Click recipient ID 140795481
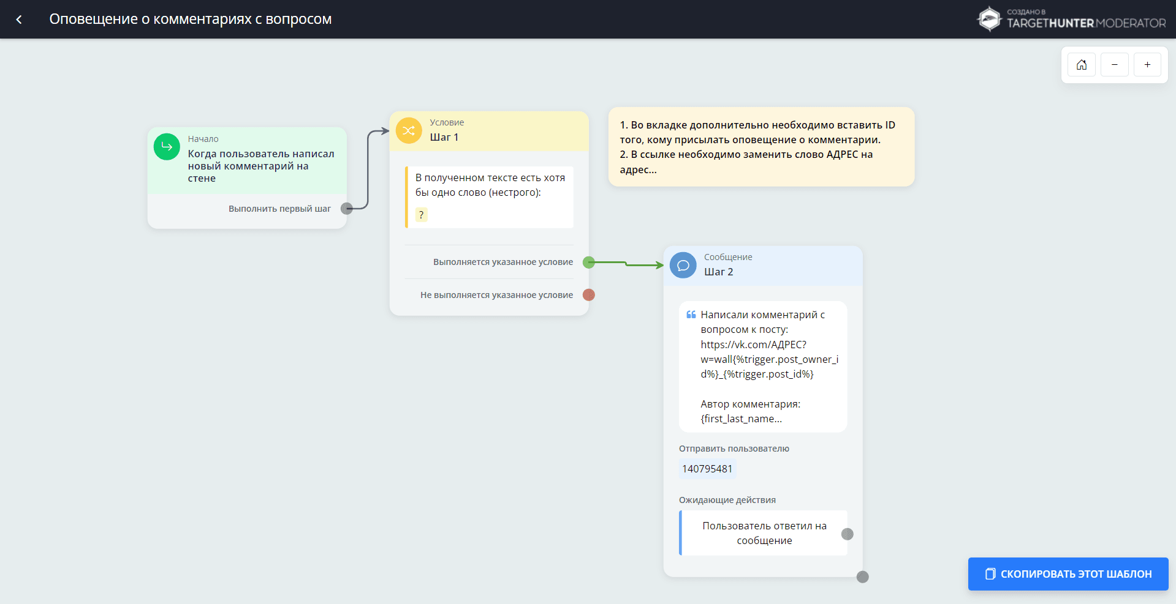This screenshot has height=604, width=1176. [707, 469]
